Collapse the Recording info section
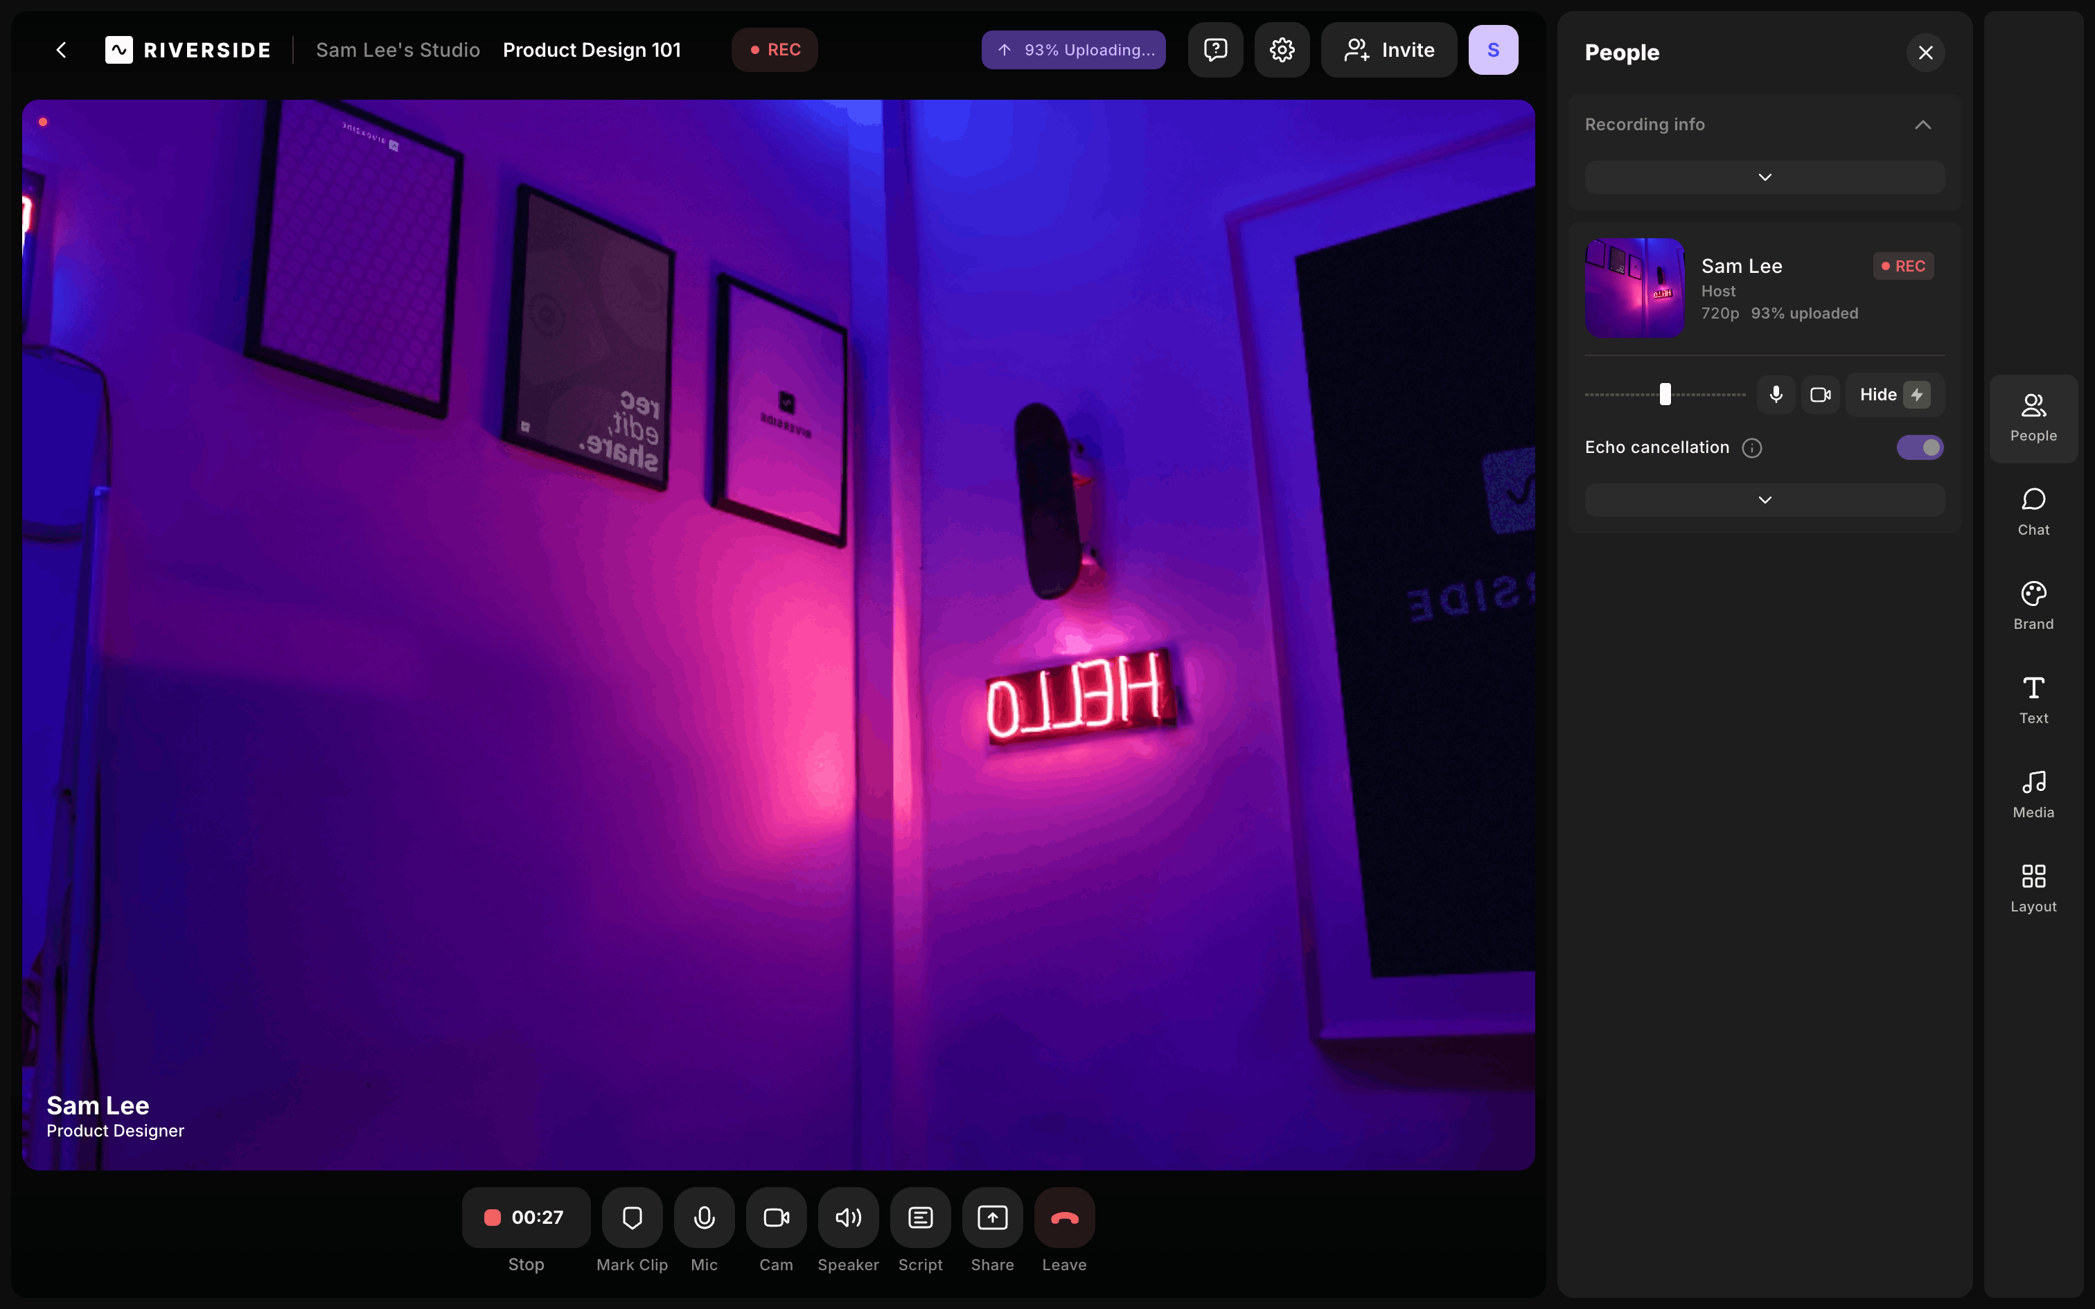The image size is (2095, 1309). point(1922,125)
